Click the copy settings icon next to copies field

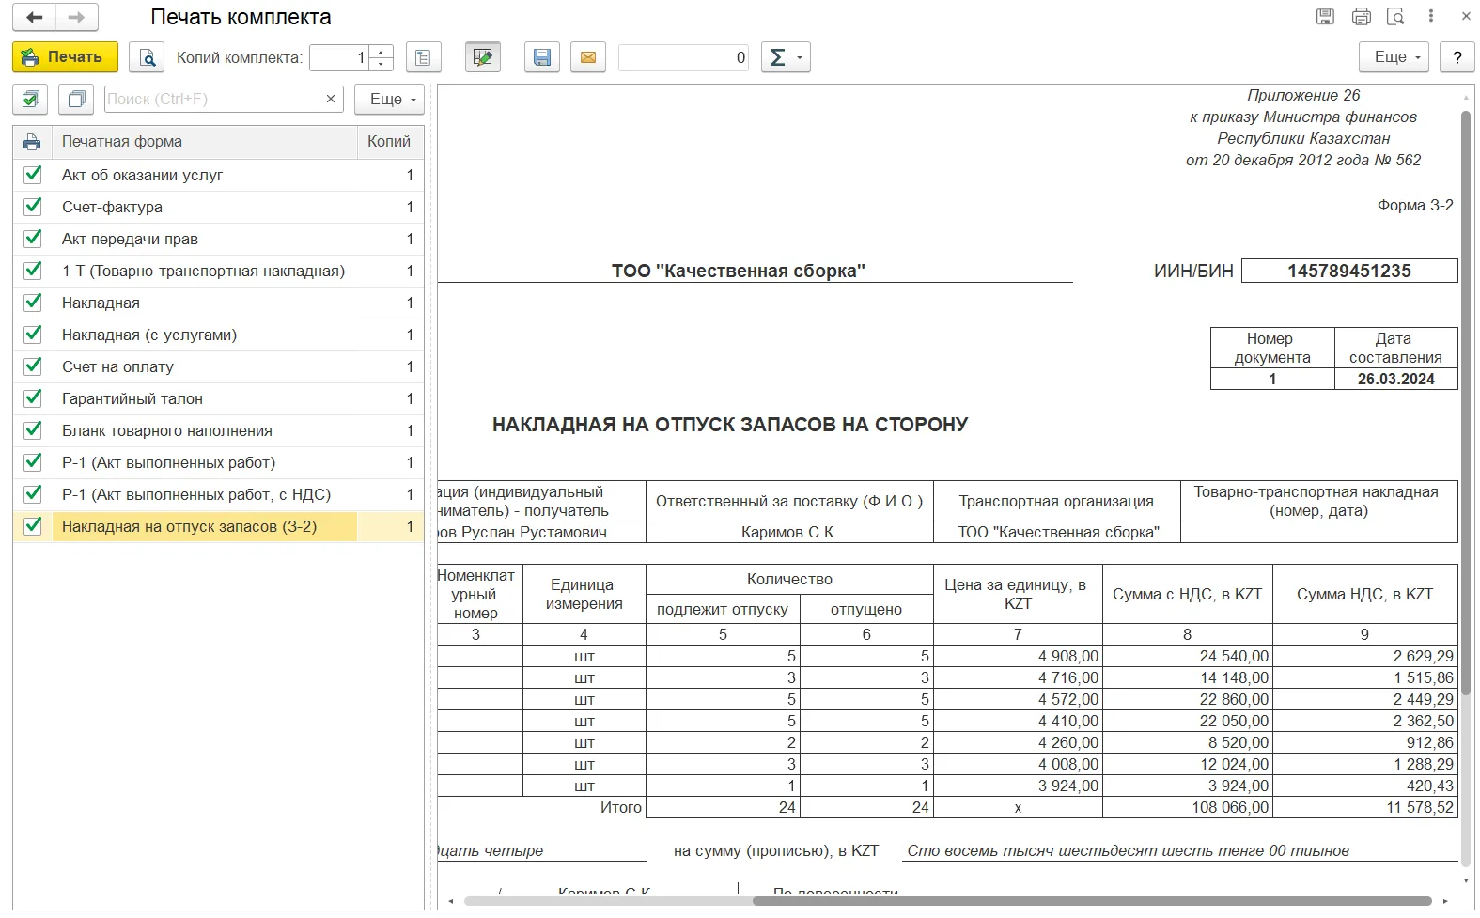point(423,57)
